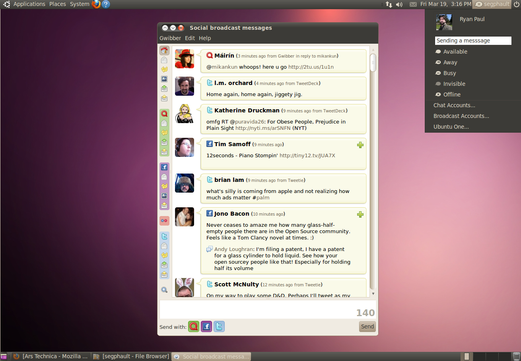Launch Firefox from the top panel

(96, 4)
